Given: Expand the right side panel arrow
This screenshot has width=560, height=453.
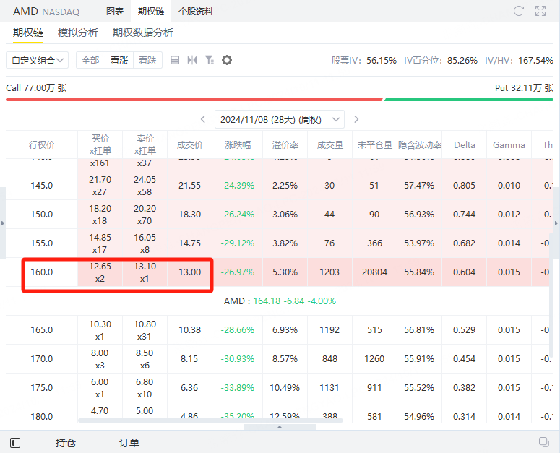Looking at the screenshot, I should (556, 223).
